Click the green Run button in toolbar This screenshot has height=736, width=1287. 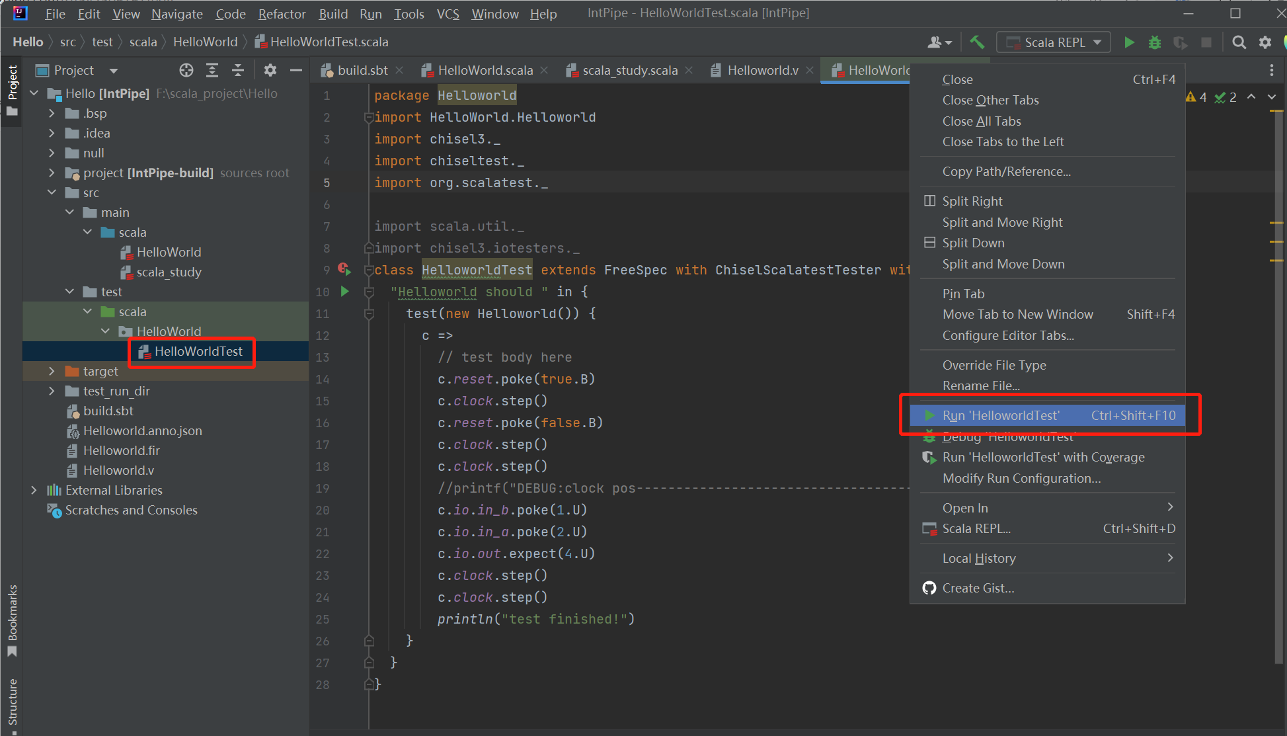[1129, 42]
